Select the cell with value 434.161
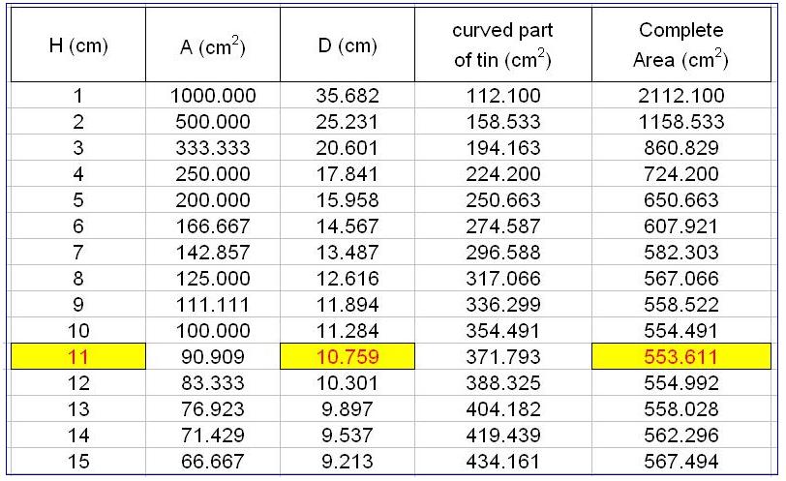The height and width of the screenshot is (481, 786). (502, 460)
